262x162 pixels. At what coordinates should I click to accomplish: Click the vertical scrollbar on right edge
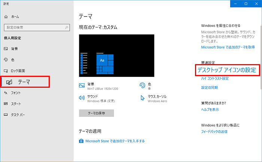tap(261, 58)
